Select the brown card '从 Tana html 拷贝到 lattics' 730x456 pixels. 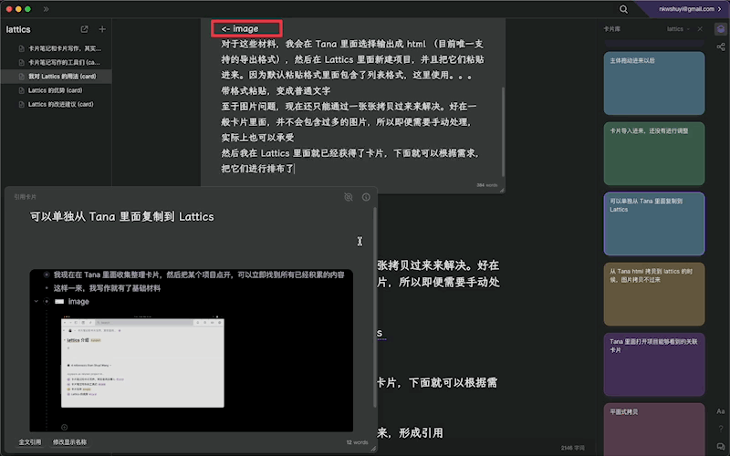click(654, 294)
